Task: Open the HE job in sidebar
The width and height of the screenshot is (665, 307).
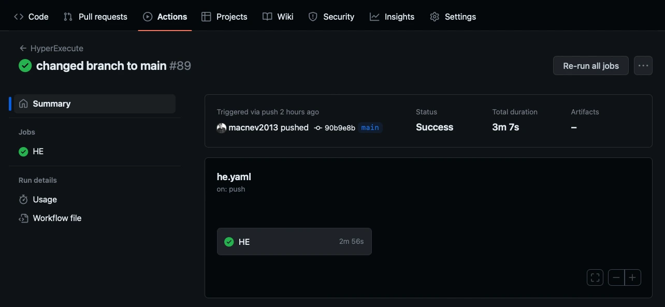Action: tap(38, 152)
